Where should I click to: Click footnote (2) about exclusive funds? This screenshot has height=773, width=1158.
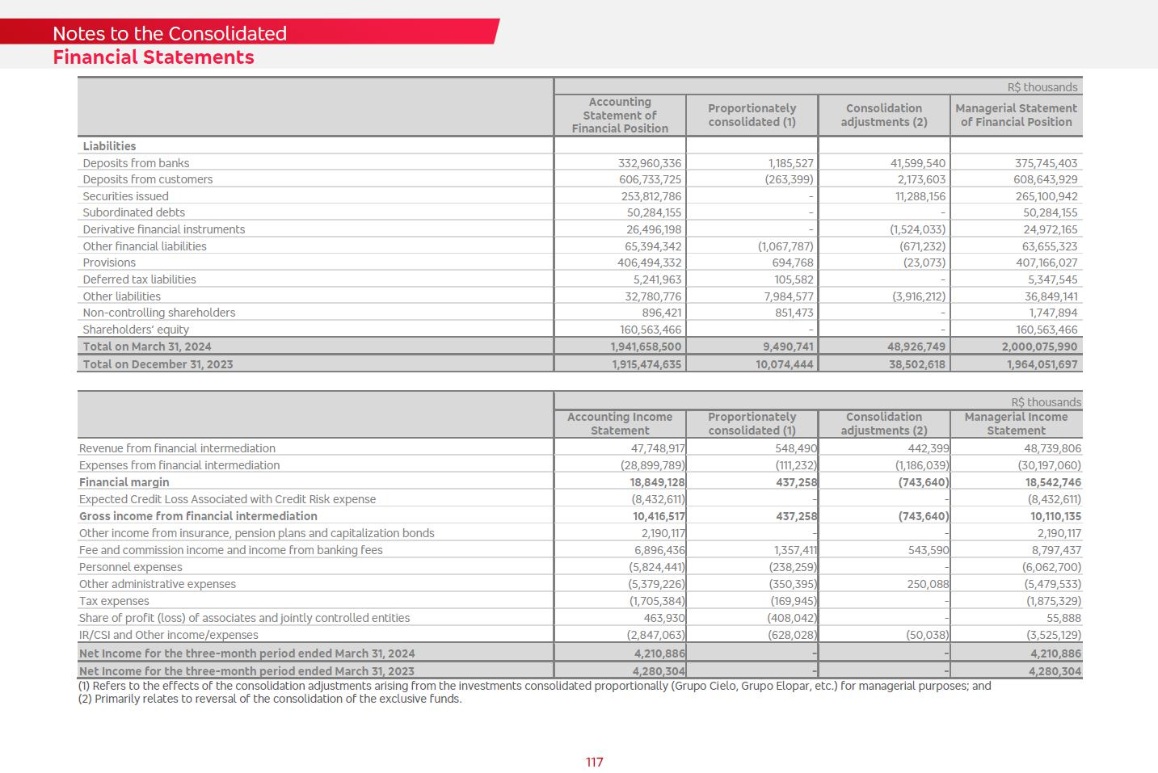pyautogui.click(x=270, y=699)
